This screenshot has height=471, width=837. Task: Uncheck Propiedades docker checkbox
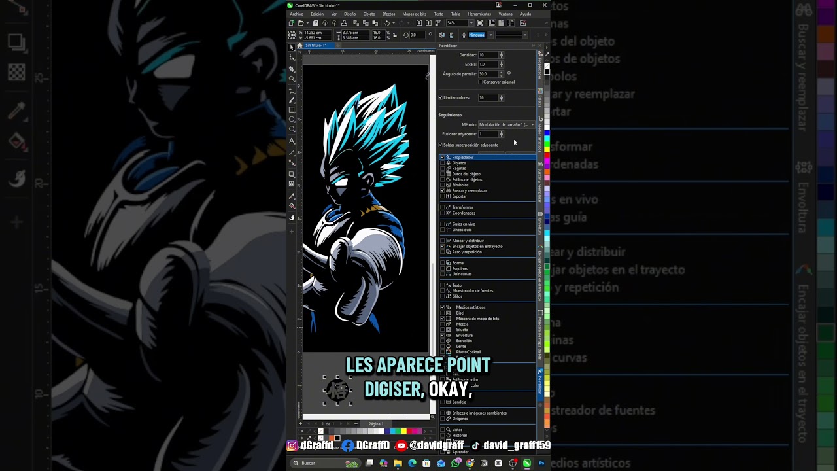(x=442, y=157)
